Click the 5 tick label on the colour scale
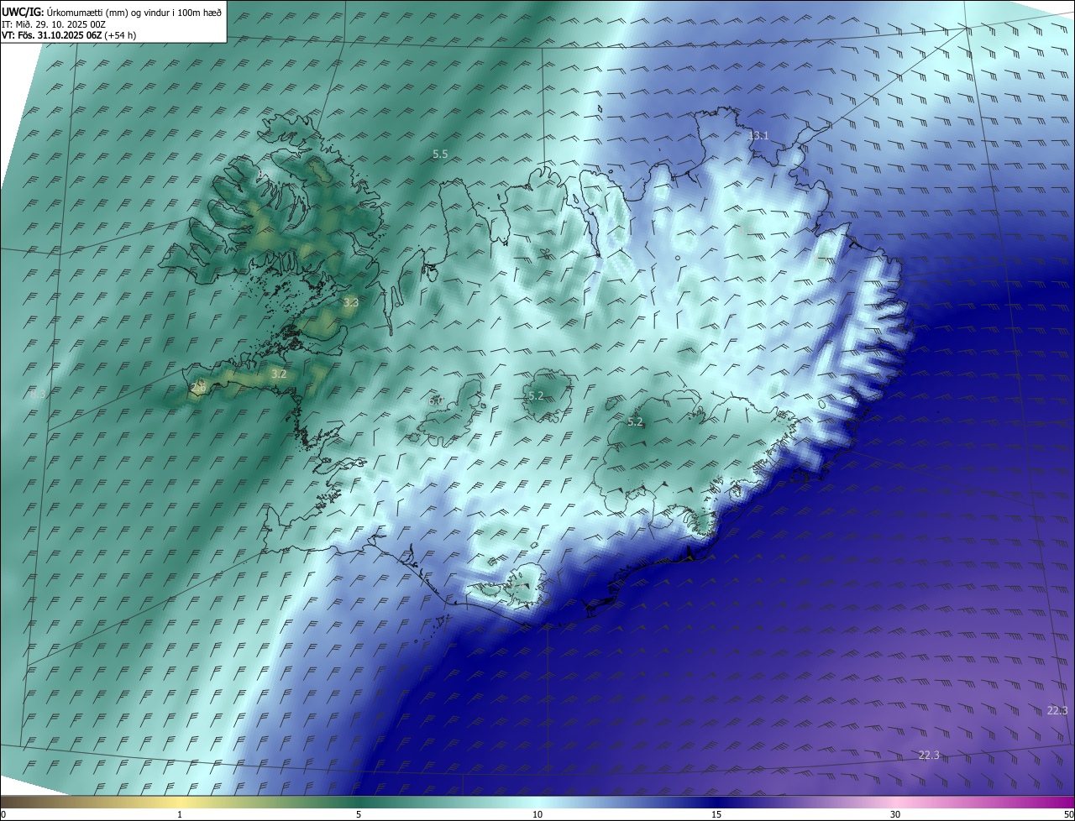1075x821 pixels. (359, 815)
